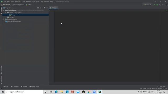168x94 pixels.
Task: Click the Windows taskbar search box
Action: (x=24, y=92)
